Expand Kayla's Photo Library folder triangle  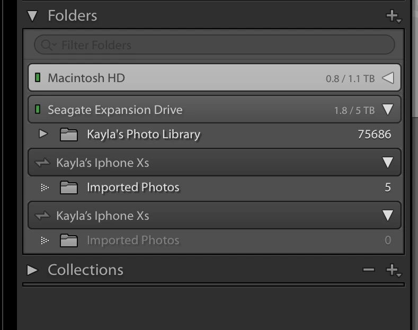pos(43,133)
